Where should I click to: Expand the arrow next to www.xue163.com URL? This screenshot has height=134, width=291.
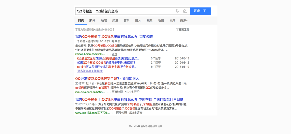point(112,113)
